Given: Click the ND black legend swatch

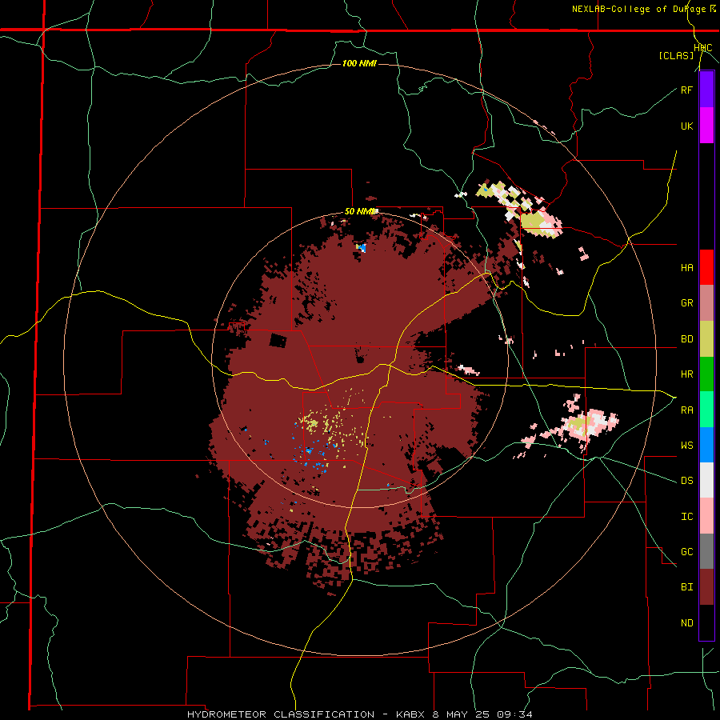Looking at the screenshot, I should 706,622.
